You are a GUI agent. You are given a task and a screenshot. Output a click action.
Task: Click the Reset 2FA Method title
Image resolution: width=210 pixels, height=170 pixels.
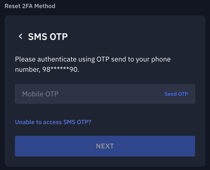tap(30, 6)
